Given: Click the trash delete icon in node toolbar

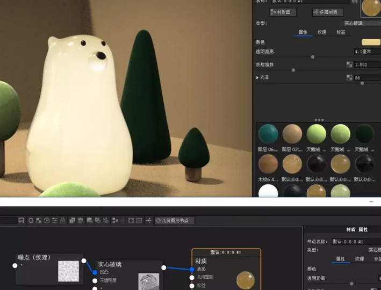Looking at the screenshot, I should point(80,221).
